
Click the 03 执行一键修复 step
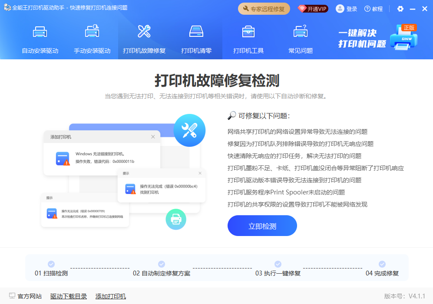[278, 268]
